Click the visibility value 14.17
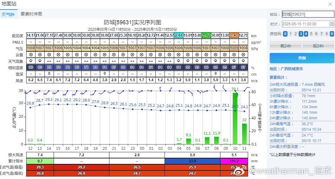Viewport: 335px width, 179px height. tap(31, 35)
